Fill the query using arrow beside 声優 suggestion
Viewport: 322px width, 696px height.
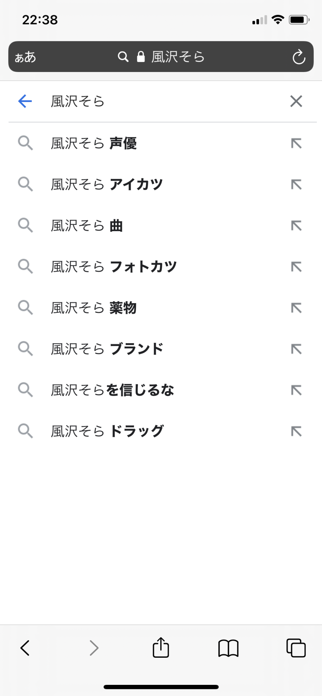[296, 143]
